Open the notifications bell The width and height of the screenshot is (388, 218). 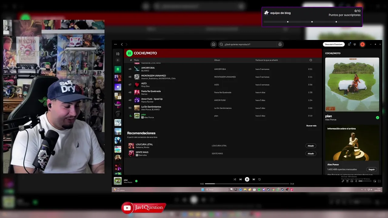click(349, 44)
